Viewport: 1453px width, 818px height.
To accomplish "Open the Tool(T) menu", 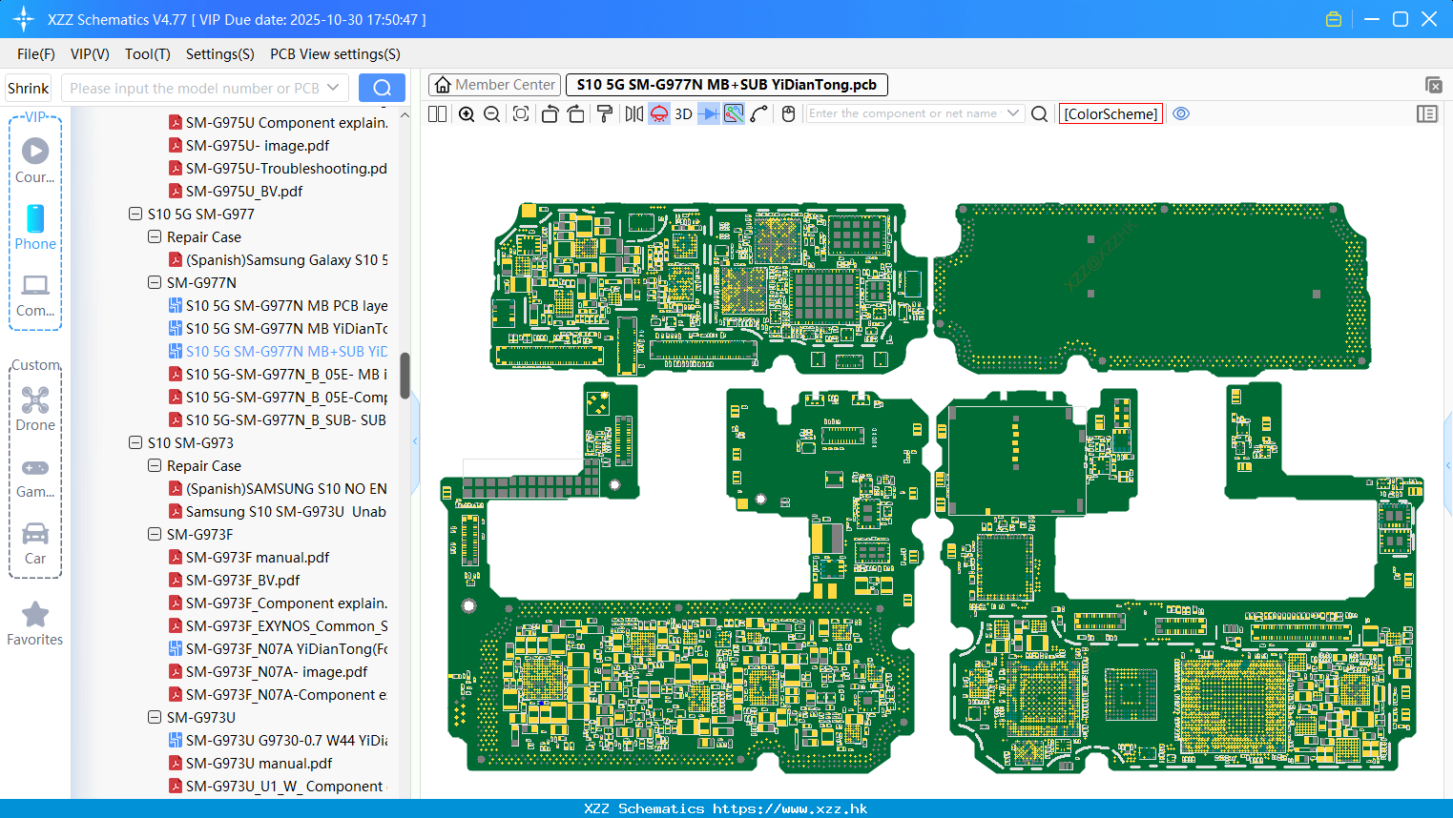I will tap(148, 54).
